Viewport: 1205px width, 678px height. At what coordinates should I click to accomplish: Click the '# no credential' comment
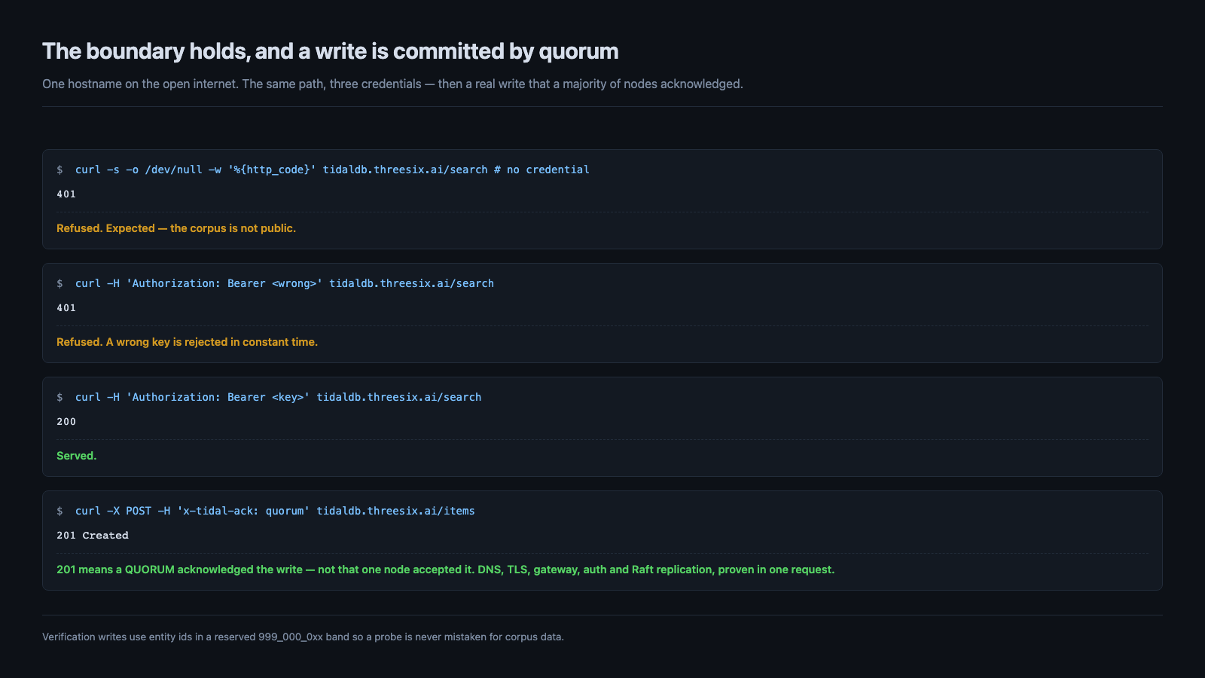click(x=541, y=169)
